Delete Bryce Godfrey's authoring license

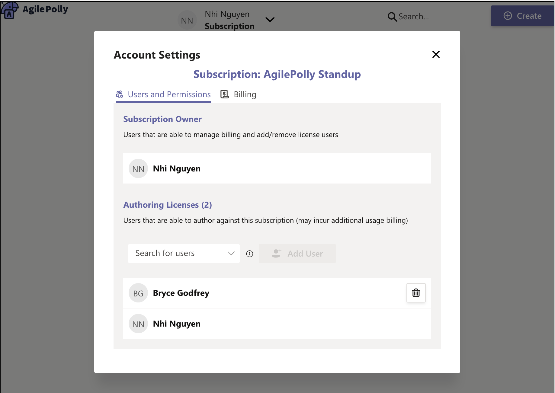pos(416,293)
